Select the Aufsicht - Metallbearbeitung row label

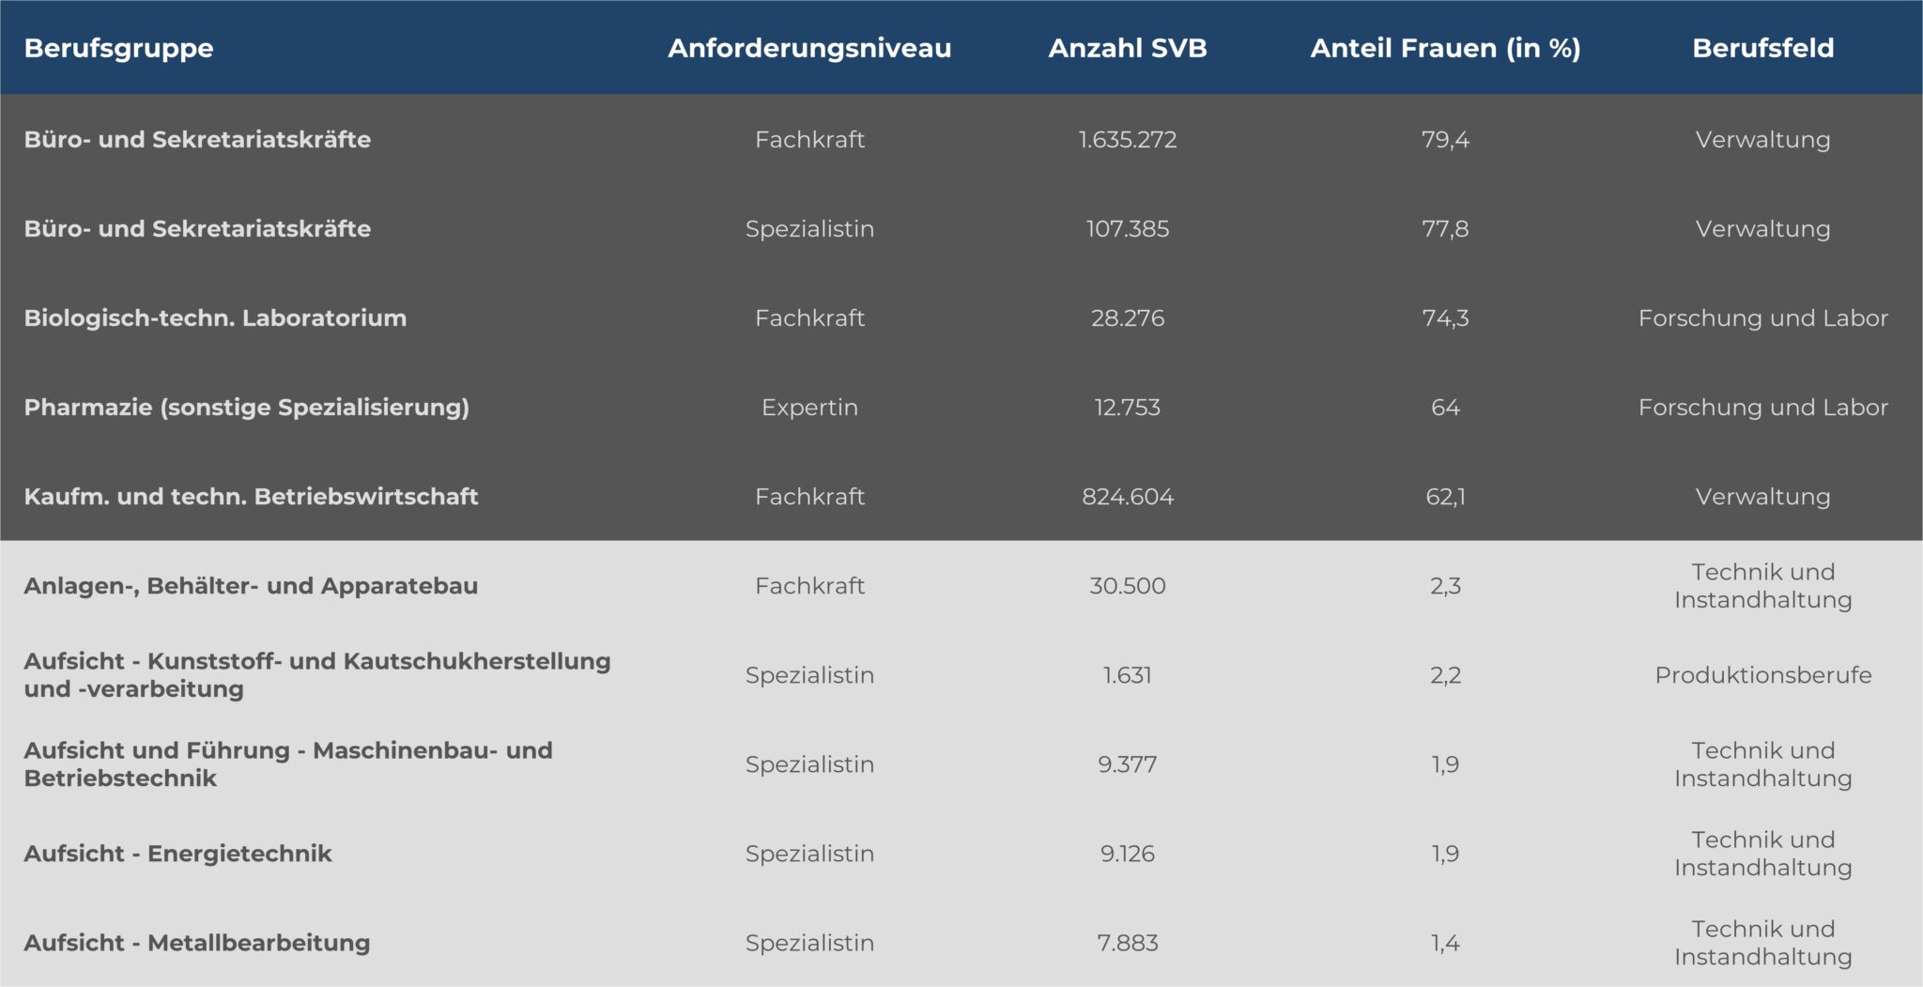[x=197, y=943]
